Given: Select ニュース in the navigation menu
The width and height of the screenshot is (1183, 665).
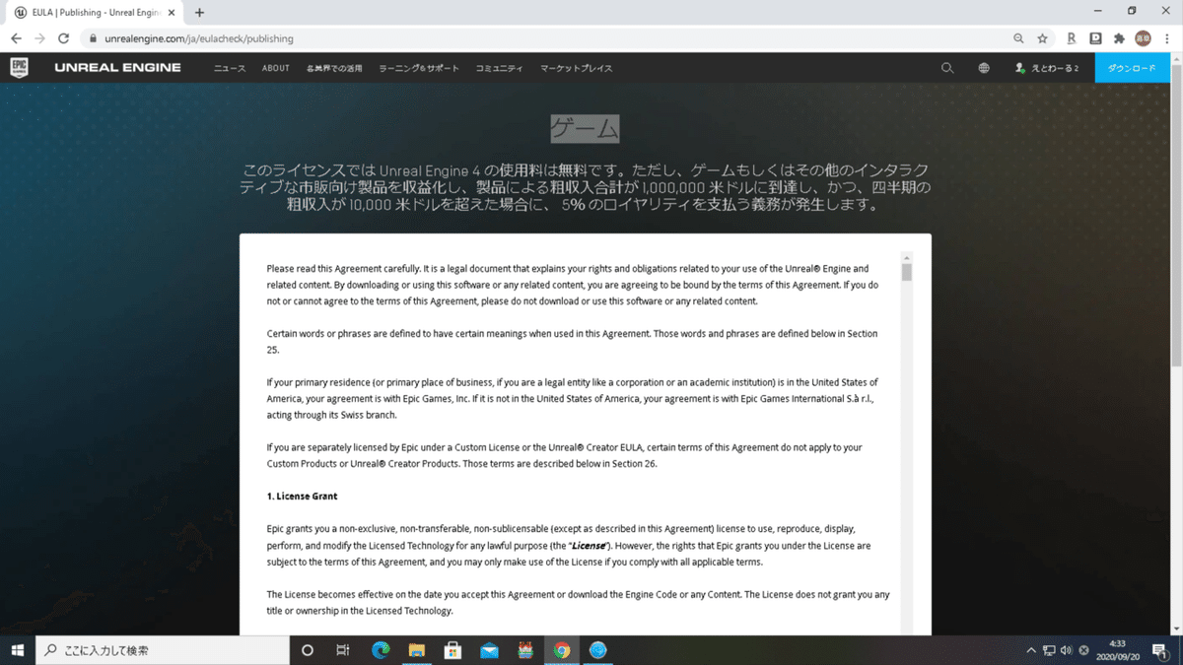Looking at the screenshot, I should click(x=229, y=68).
